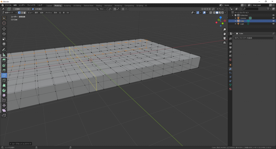Hide Cube using its eye icon
Image resolution: width=276 pixels, height=149 pixels.
pos(273,21)
